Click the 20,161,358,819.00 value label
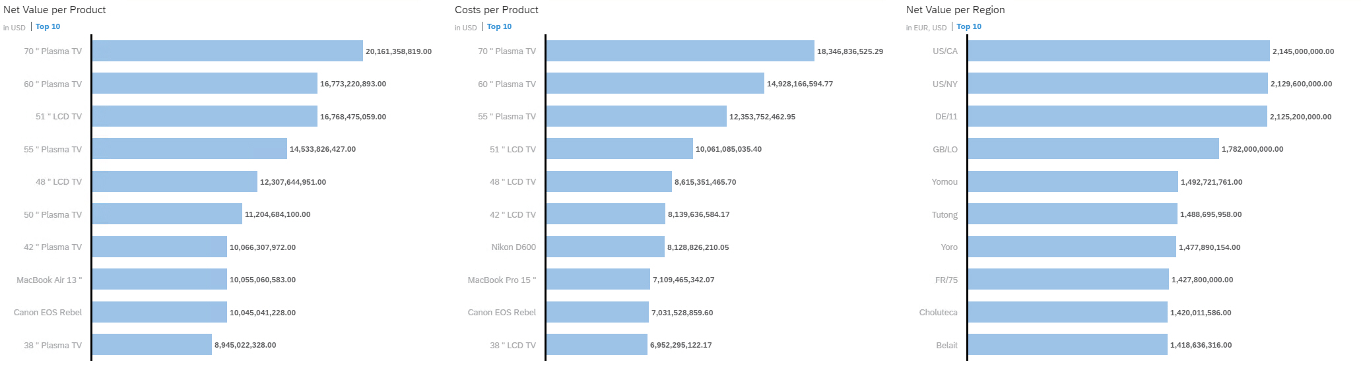1361x374 pixels. click(x=399, y=51)
